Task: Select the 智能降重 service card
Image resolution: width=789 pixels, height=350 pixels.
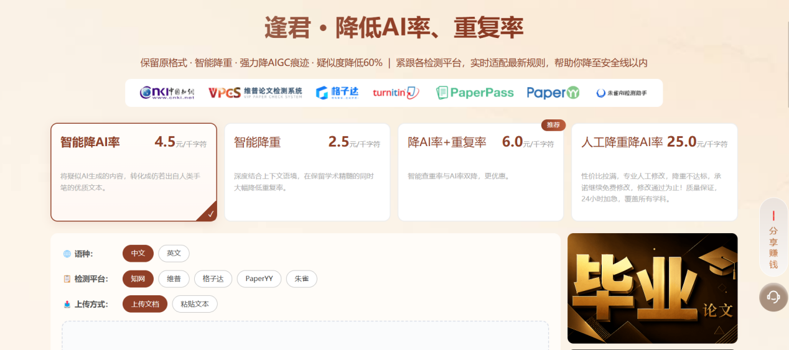Action: click(x=307, y=172)
